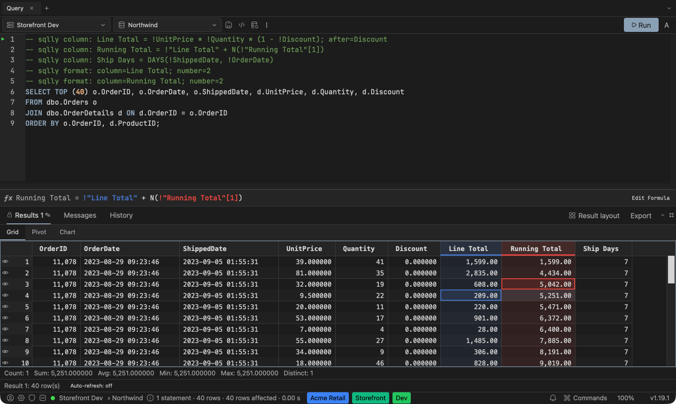This screenshot has height=404, width=676.
Task: Click the fx formula icon
Action: [8, 198]
